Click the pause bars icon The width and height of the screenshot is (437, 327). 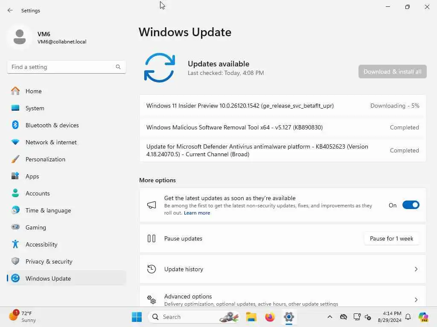pos(151,238)
